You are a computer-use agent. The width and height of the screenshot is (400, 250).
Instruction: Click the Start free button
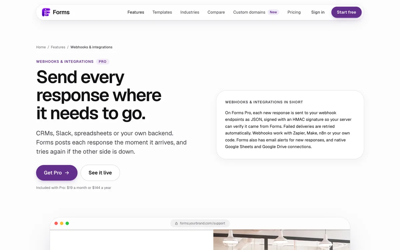click(x=346, y=12)
